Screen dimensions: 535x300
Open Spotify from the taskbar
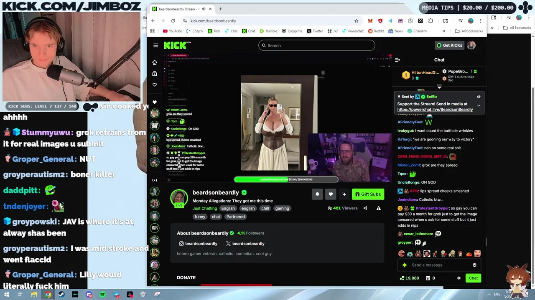point(102,295)
